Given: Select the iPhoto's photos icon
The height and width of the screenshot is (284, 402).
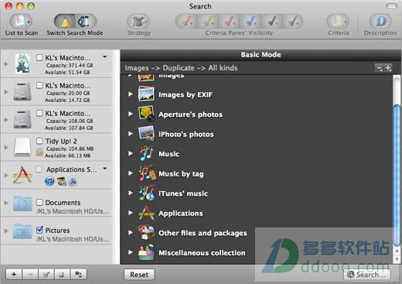Looking at the screenshot, I should click(146, 133).
